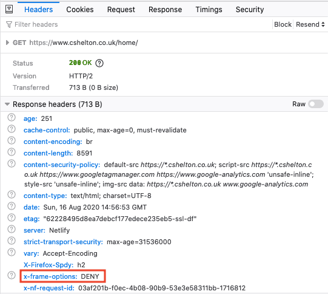Screen dimensions: 328x294
Task: Select the x-nf-request-id header value
Action: click(x=162, y=288)
